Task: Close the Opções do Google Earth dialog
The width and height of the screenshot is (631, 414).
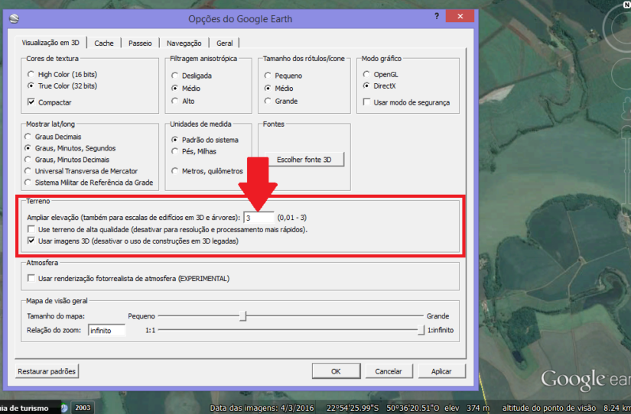Action: [460, 16]
